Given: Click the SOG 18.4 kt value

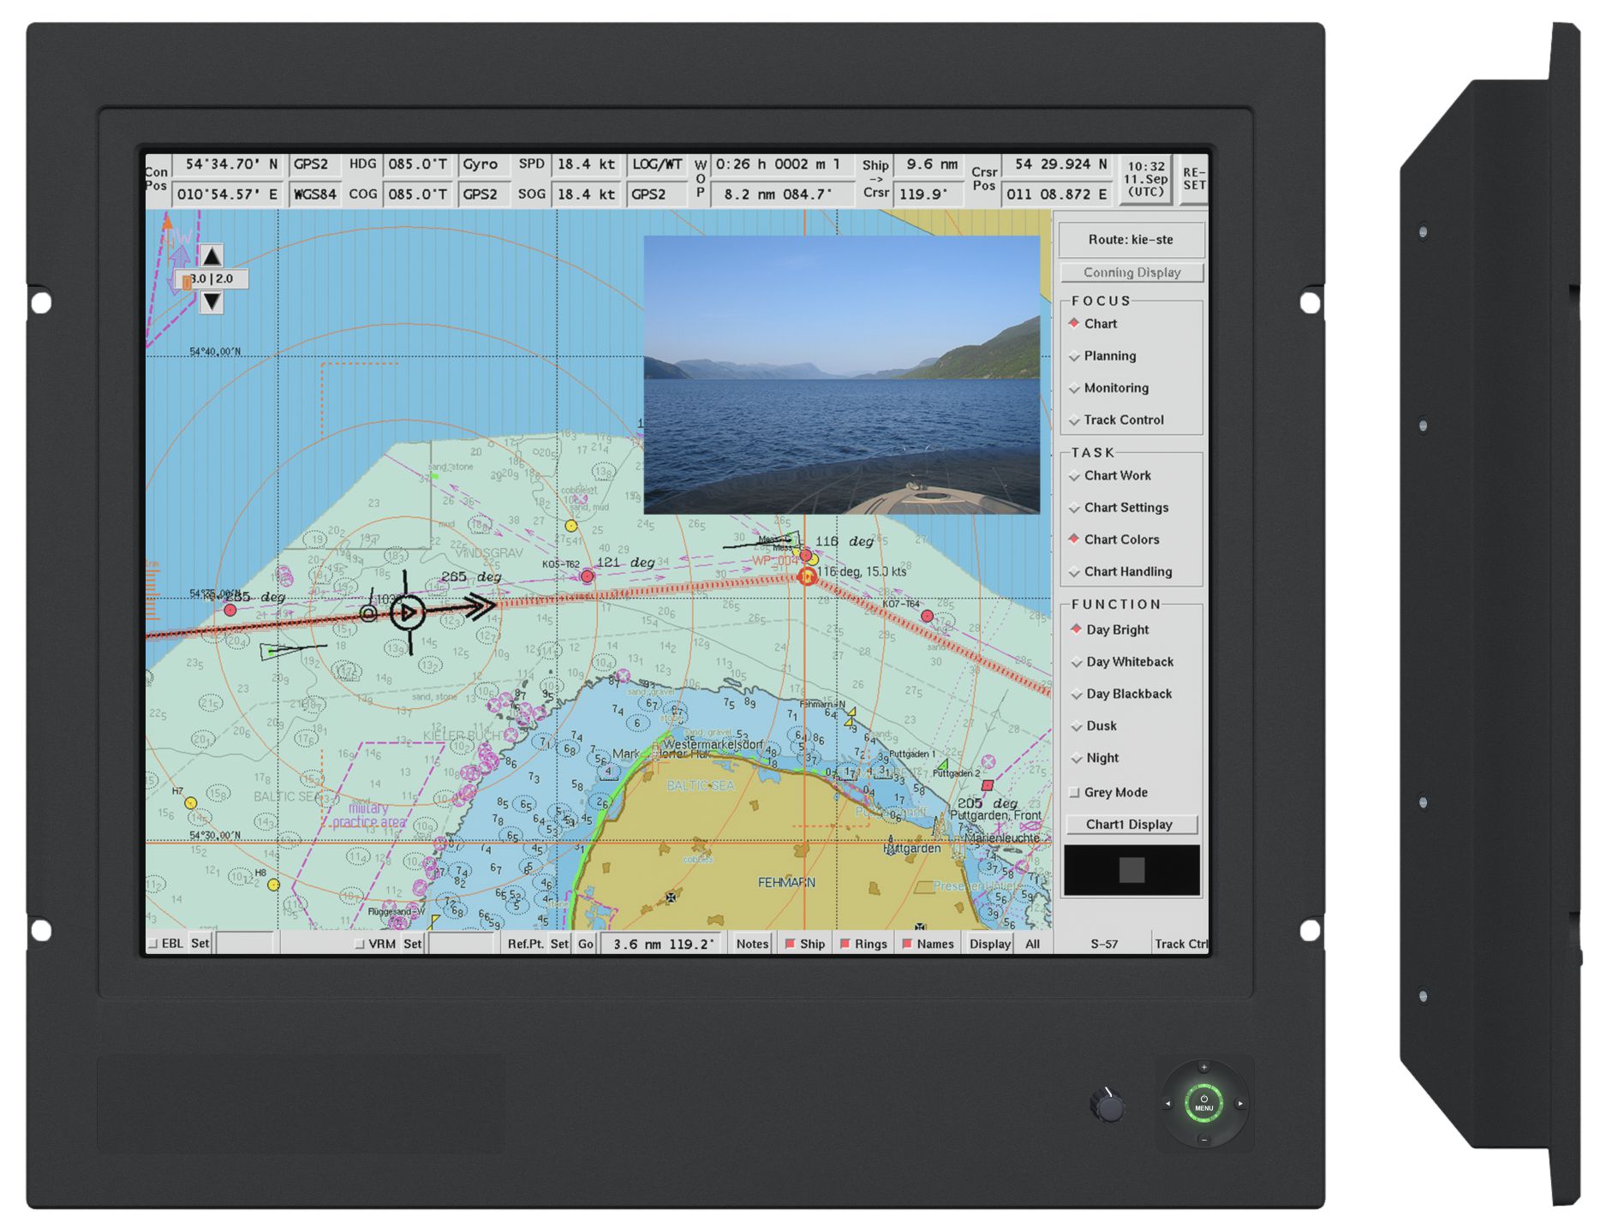Looking at the screenshot, I should pos(586,194).
